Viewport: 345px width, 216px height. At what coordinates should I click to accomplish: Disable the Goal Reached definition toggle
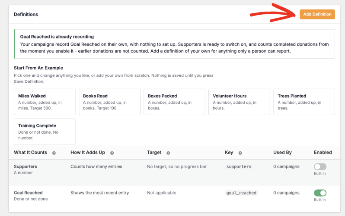320,193
